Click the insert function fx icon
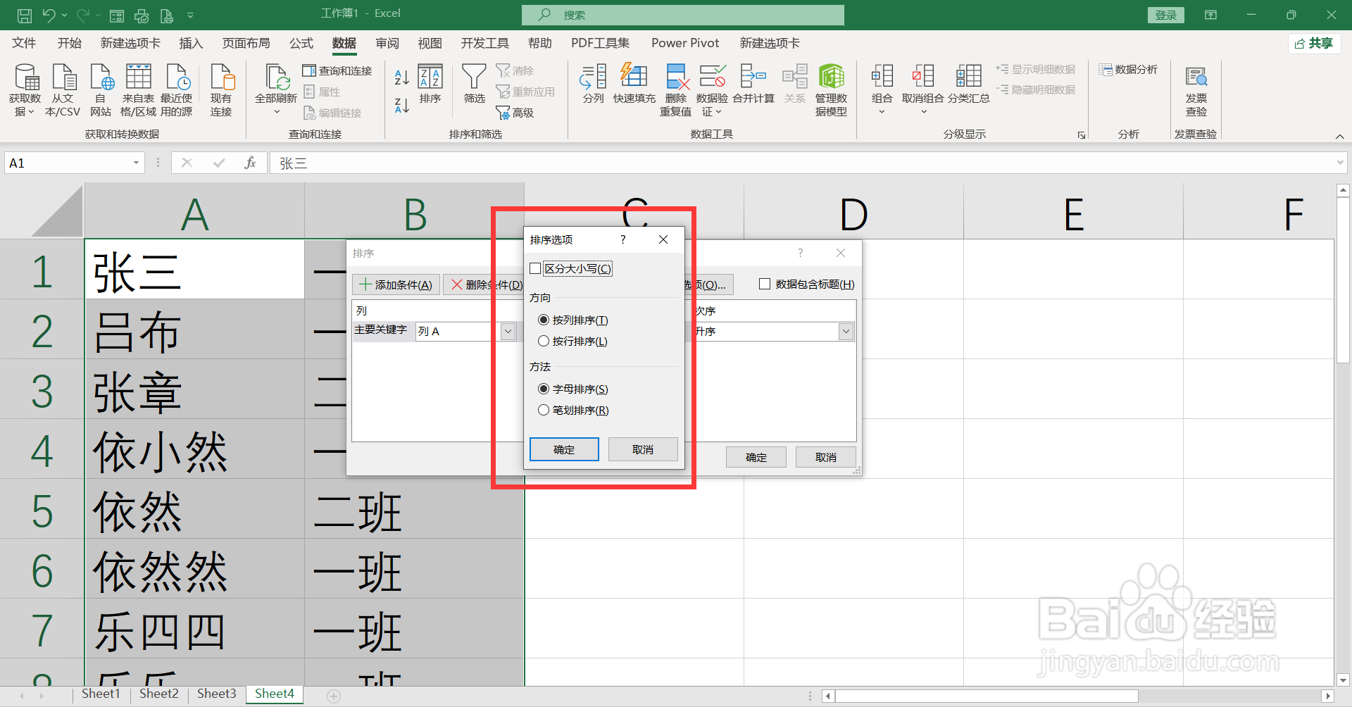This screenshot has width=1352, height=707. tap(250, 163)
